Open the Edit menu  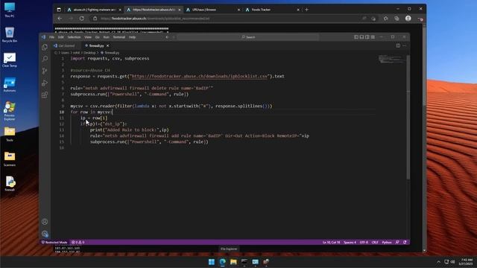click(x=61, y=37)
